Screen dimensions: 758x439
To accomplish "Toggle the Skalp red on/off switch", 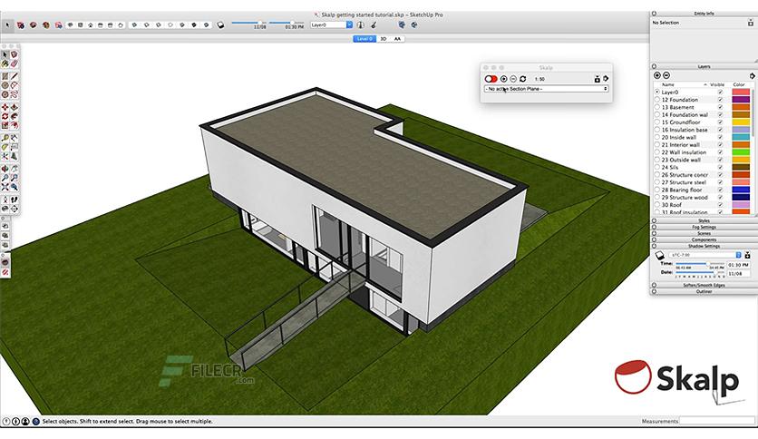I will click(491, 79).
